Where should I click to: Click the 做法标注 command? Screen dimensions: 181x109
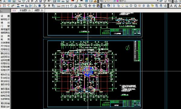click(x=5, y=81)
